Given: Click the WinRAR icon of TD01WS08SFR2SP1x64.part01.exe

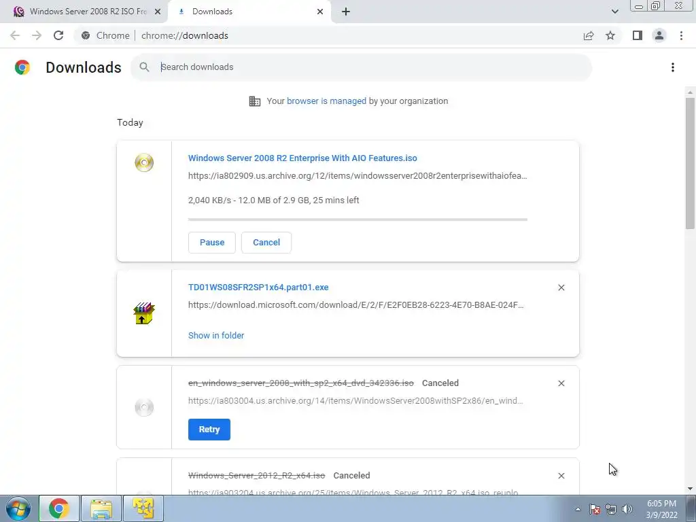Looking at the screenshot, I should 144,313.
